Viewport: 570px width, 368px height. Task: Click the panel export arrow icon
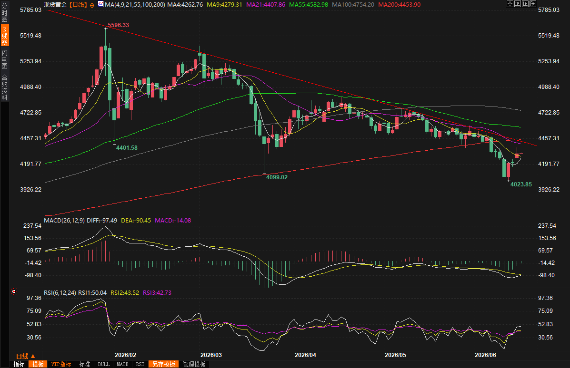533,4
